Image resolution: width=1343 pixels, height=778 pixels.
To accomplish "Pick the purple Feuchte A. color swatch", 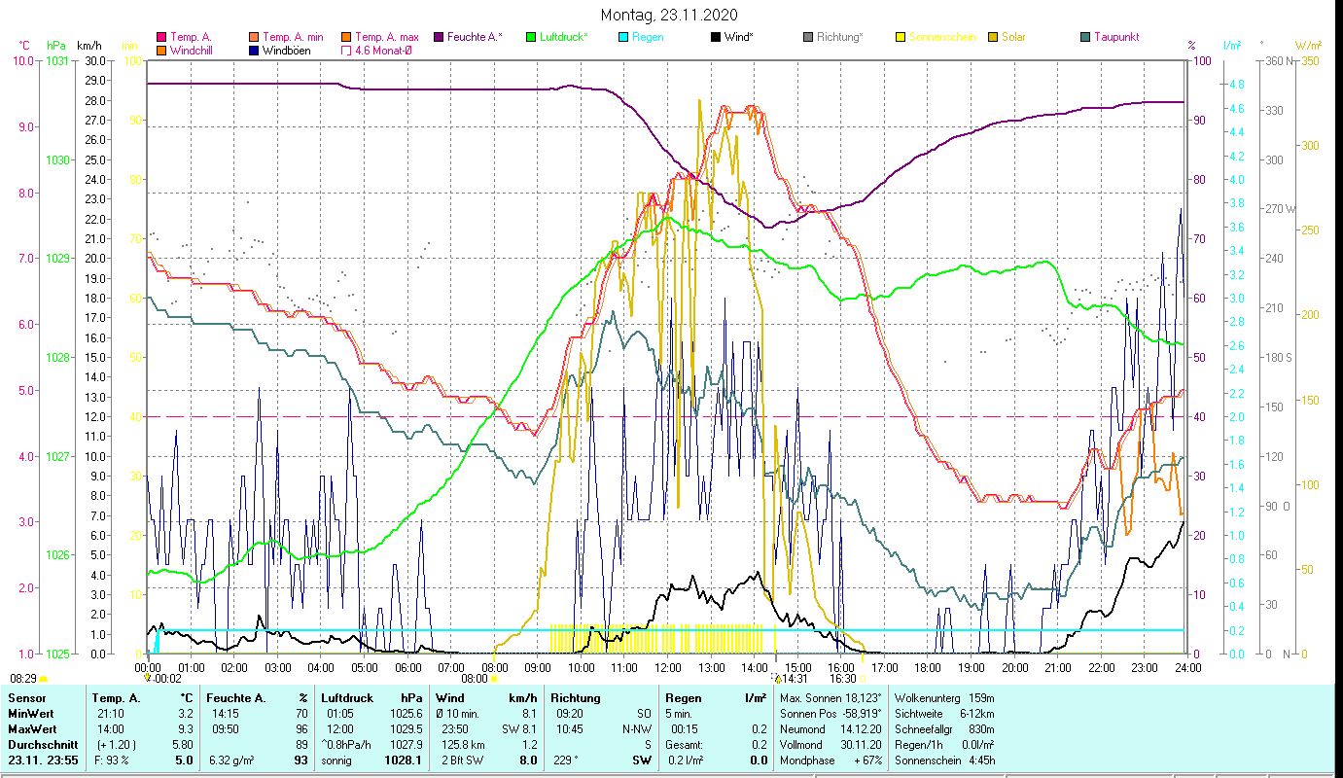I will pyautogui.click(x=439, y=38).
